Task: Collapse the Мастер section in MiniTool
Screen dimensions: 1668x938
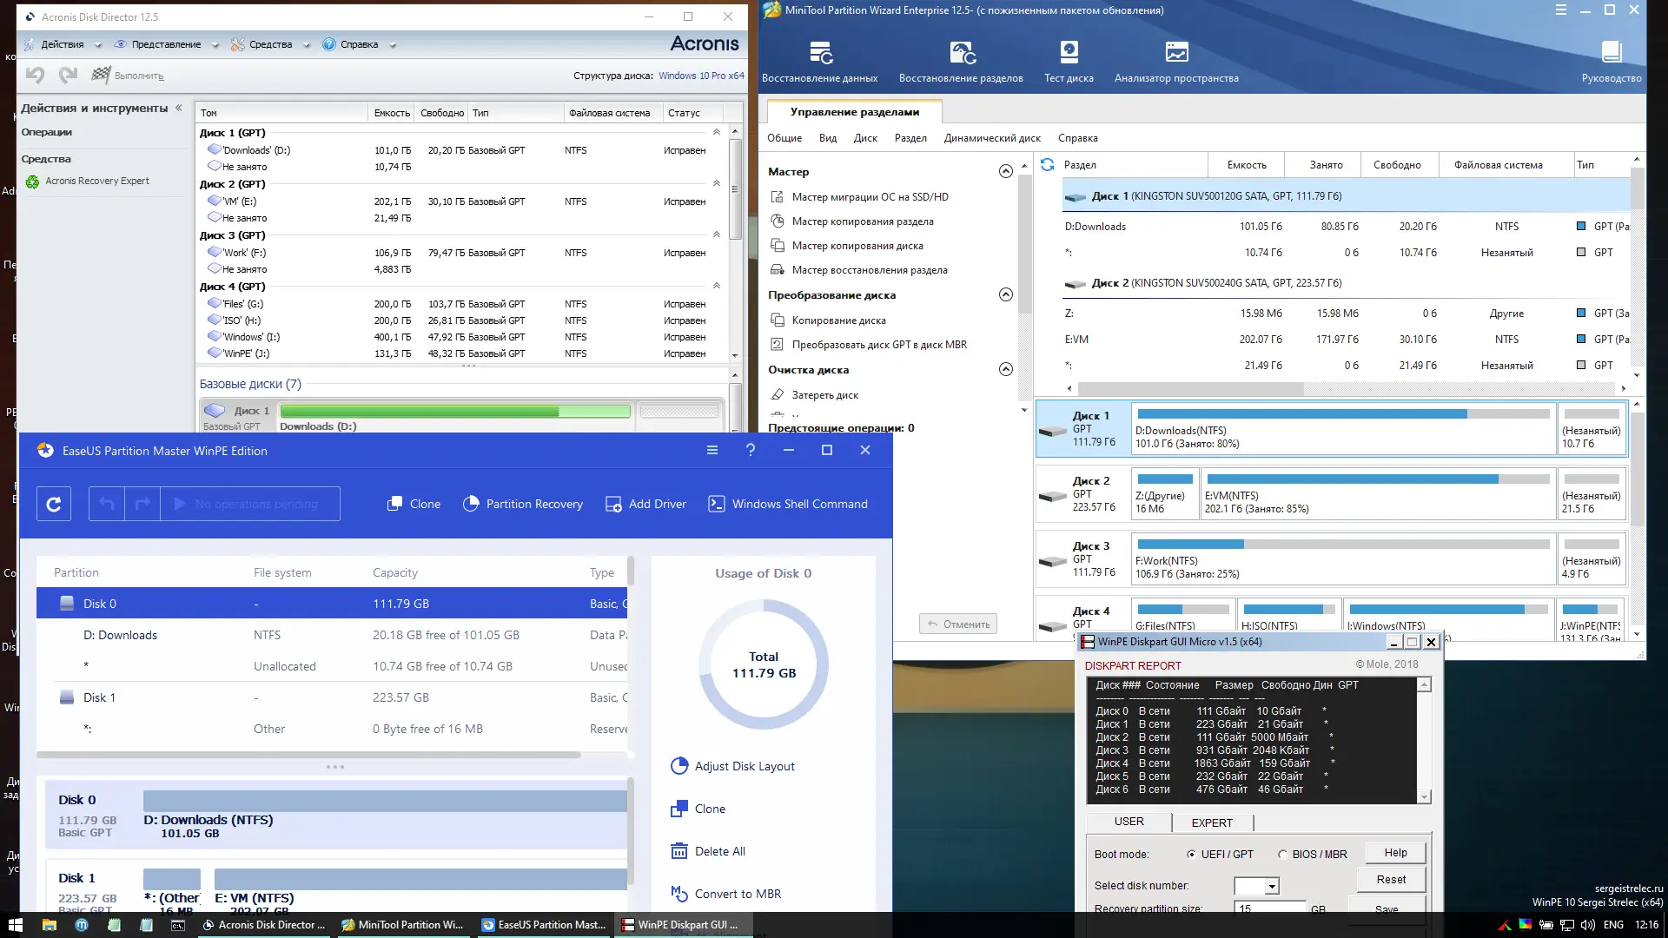Action: tap(1005, 172)
